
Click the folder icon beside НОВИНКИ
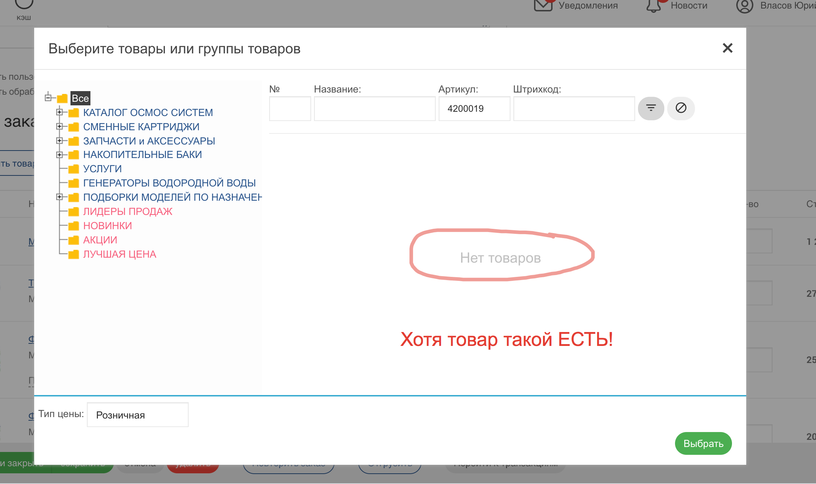(74, 226)
